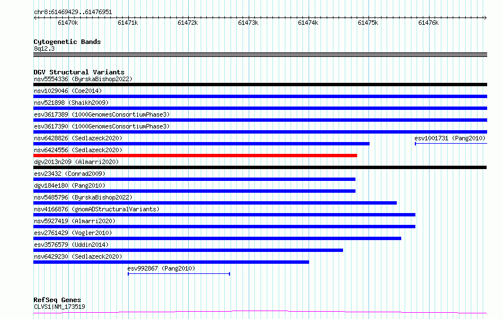Click the 61471k ruler mark

pos(128,23)
